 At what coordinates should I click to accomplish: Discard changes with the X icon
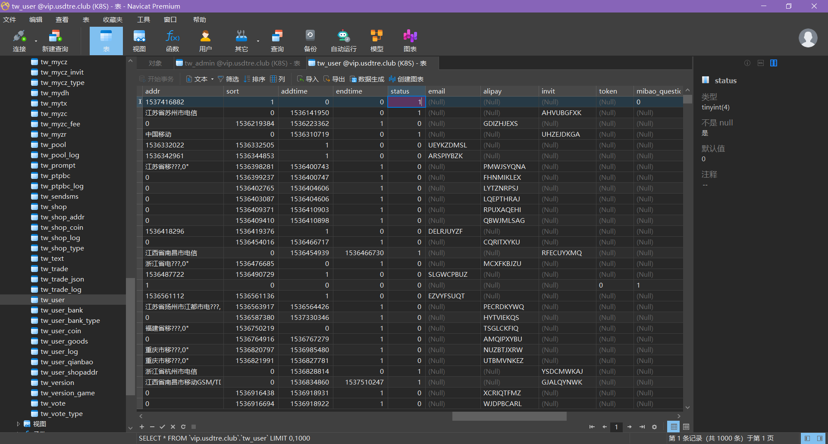[x=173, y=427]
